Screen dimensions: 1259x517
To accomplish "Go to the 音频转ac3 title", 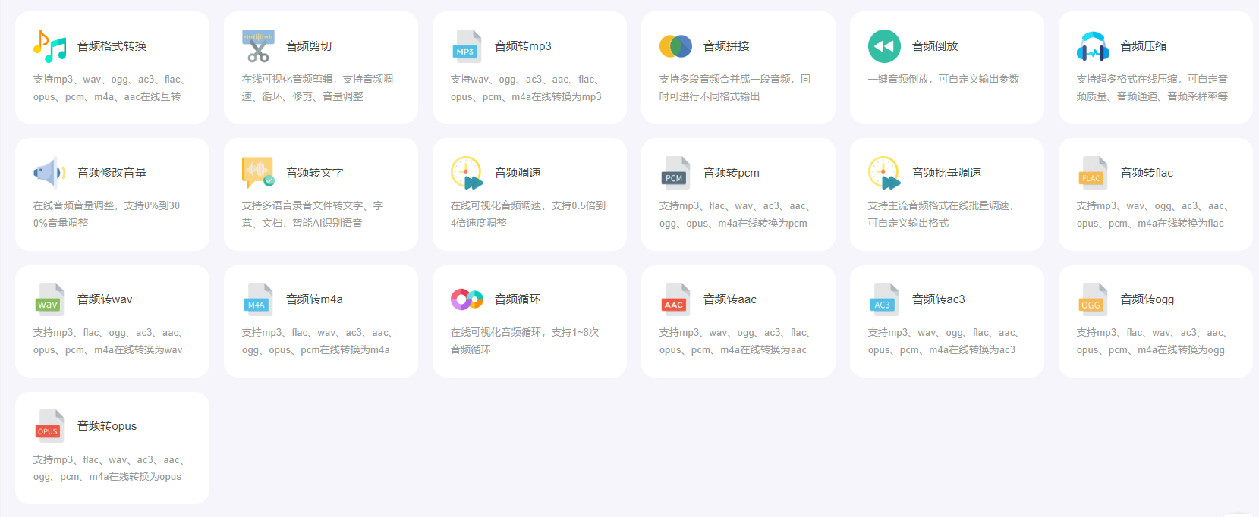I will coord(939,299).
